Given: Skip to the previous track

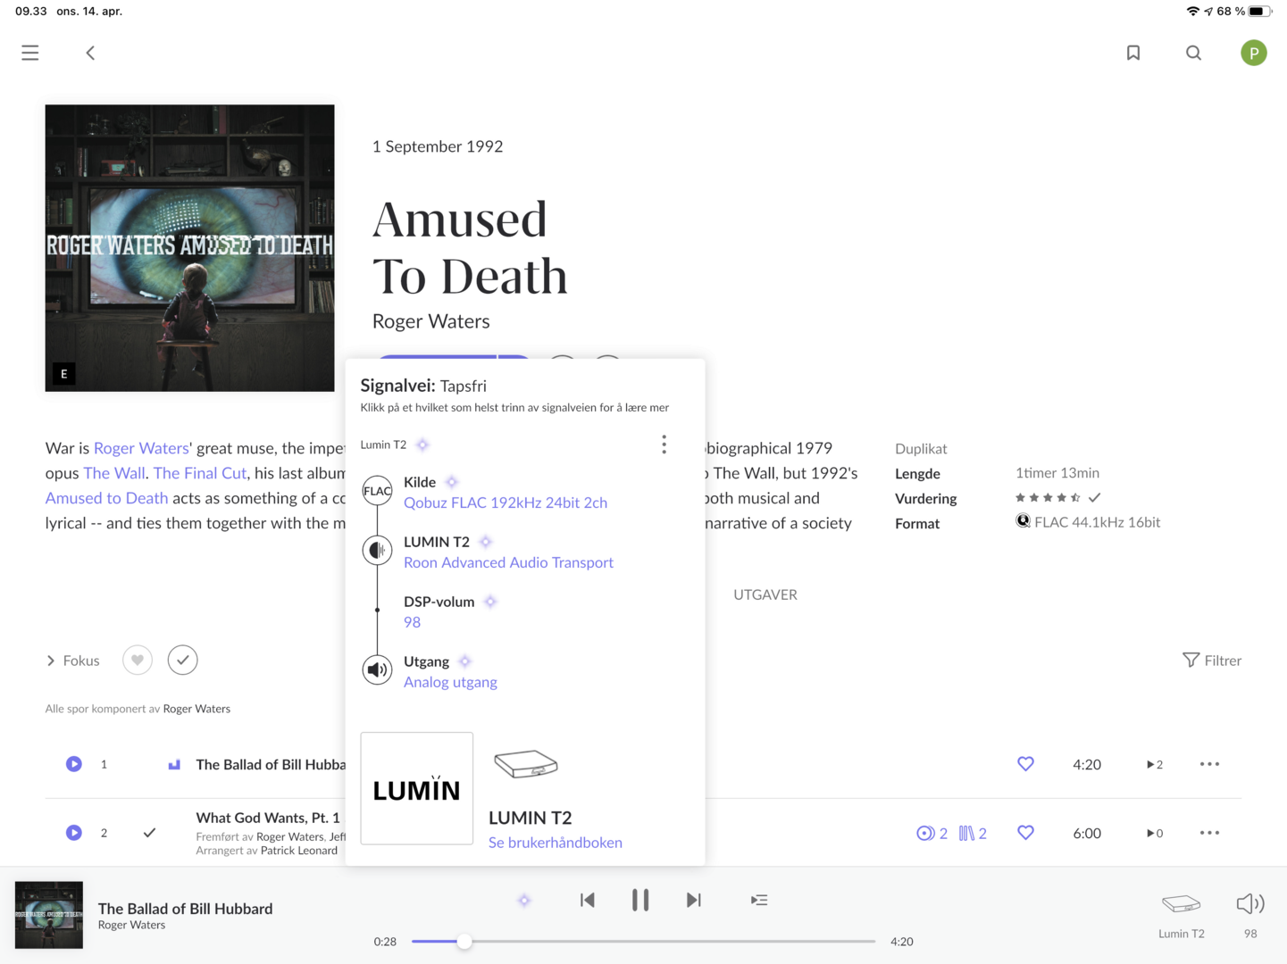Looking at the screenshot, I should 587,900.
